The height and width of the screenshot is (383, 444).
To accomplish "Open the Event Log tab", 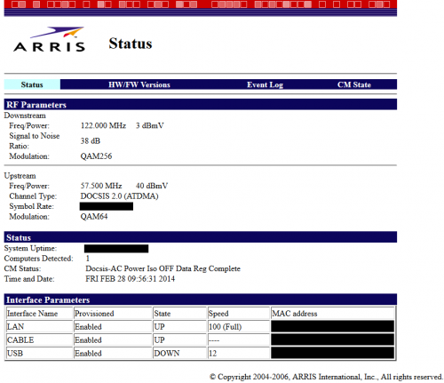I will 265,84.
